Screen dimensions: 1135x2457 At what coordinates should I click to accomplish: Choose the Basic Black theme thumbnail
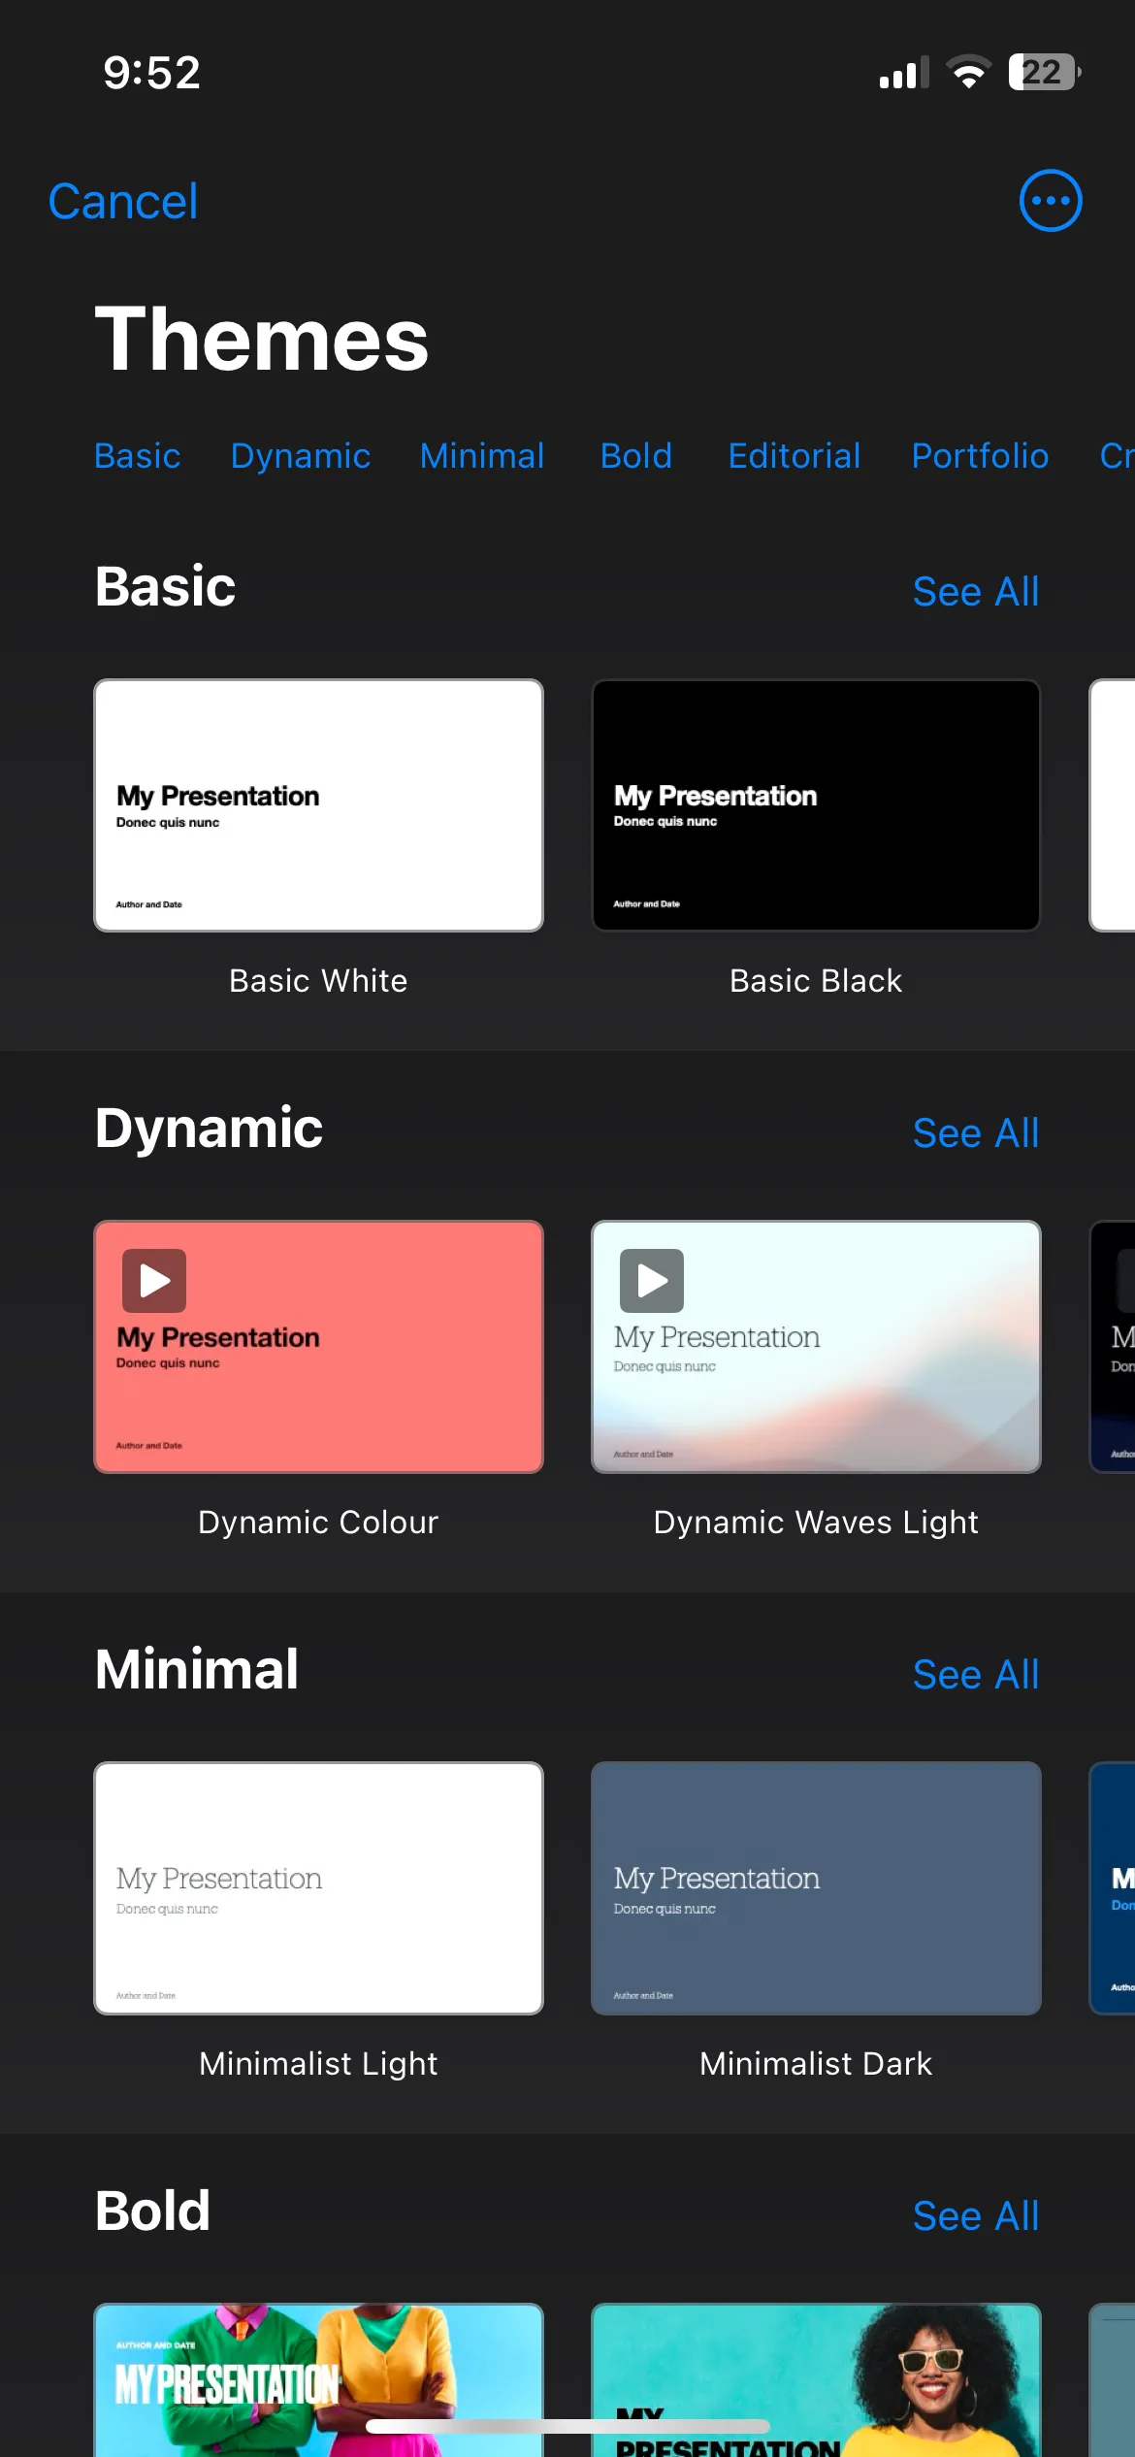[816, 805]
